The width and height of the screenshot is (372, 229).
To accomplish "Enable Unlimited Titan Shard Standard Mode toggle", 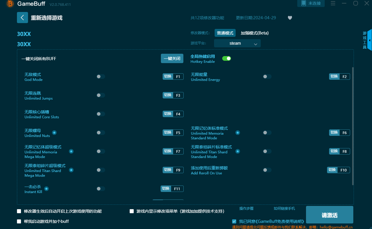I will tap(267, 151).
